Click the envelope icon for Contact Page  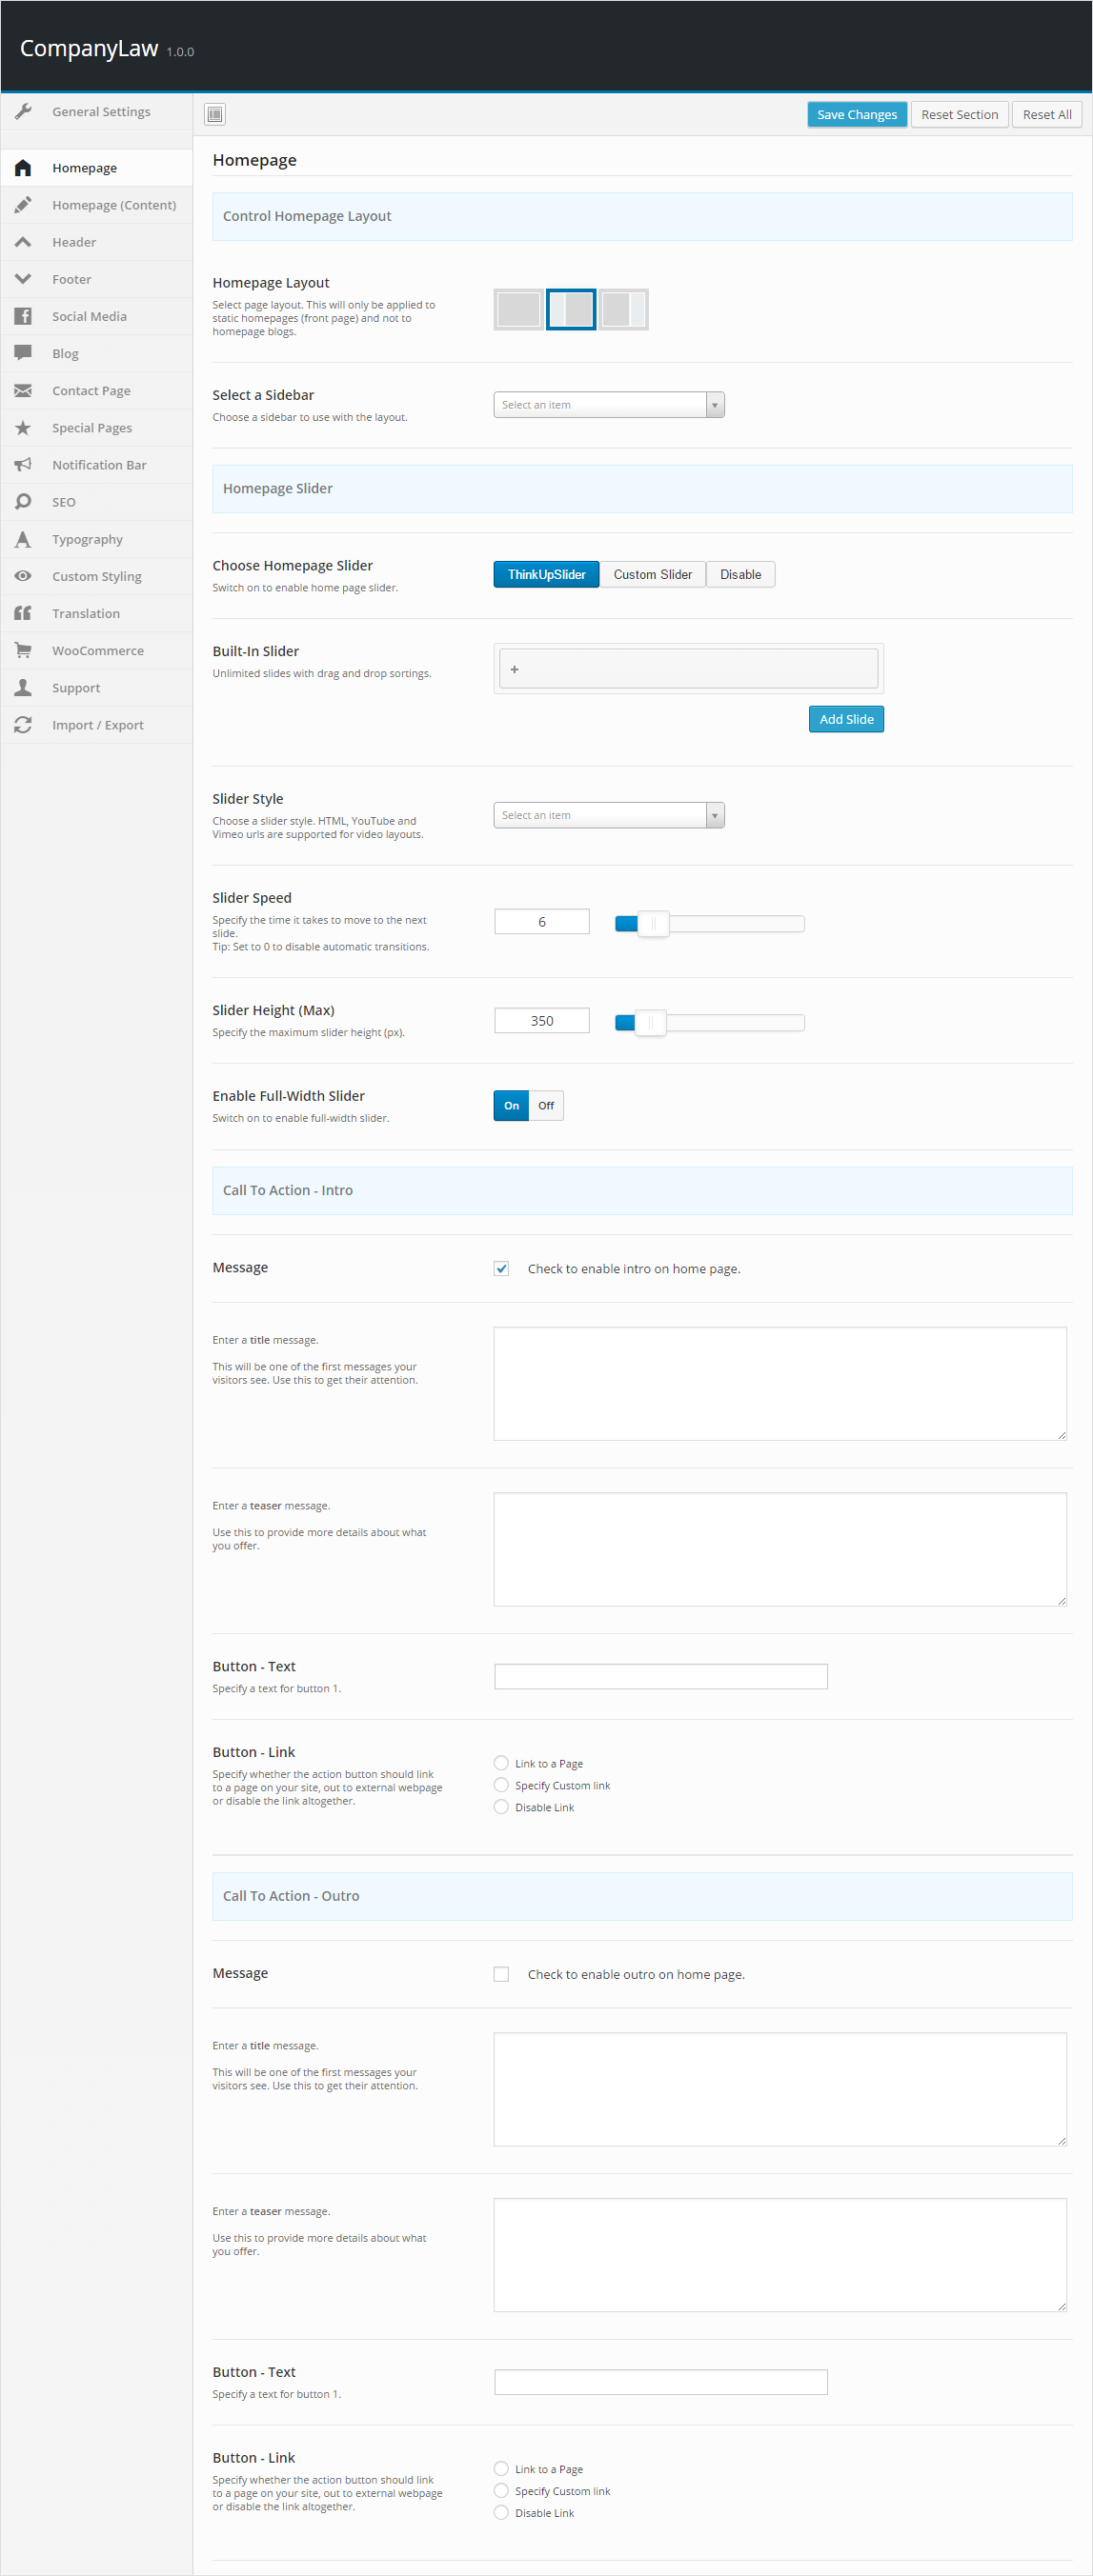(23, 390)
